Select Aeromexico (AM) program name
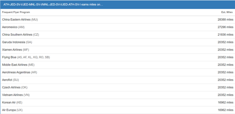This screenshot has height=114, width=235. [x=13, y=27]
